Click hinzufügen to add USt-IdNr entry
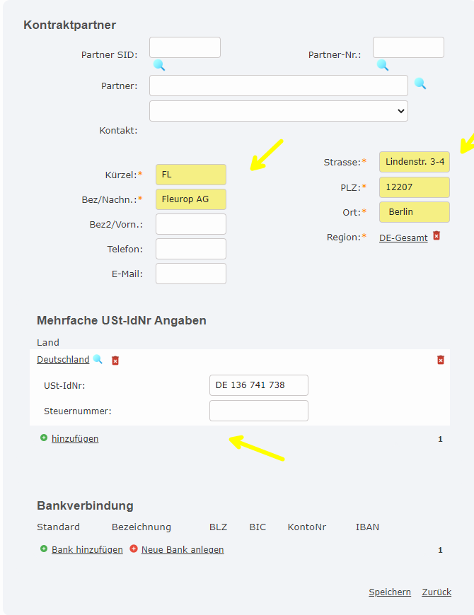The image size is (474, 615). [x=75, y=439]
